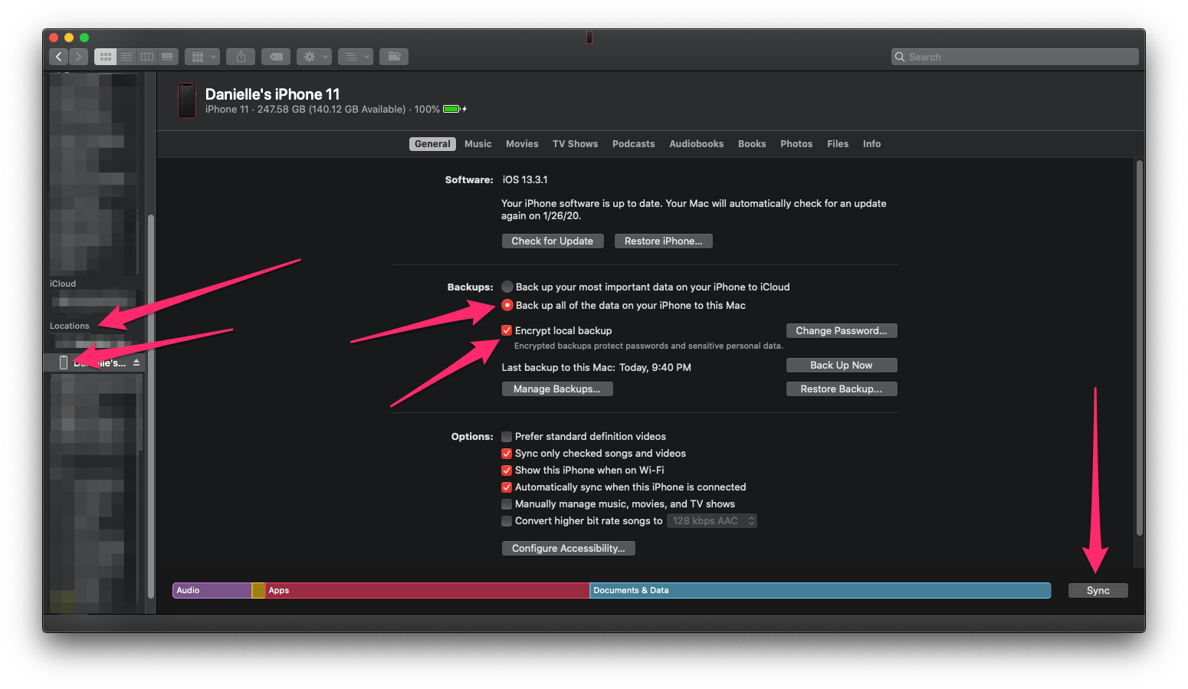This screenshot has height=689, width=1188.
Task: Click the Edit Tags icon
Action: point(276,57)
